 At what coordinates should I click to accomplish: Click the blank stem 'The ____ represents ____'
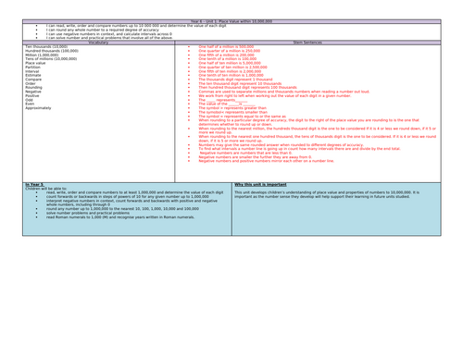click(223, 100)
